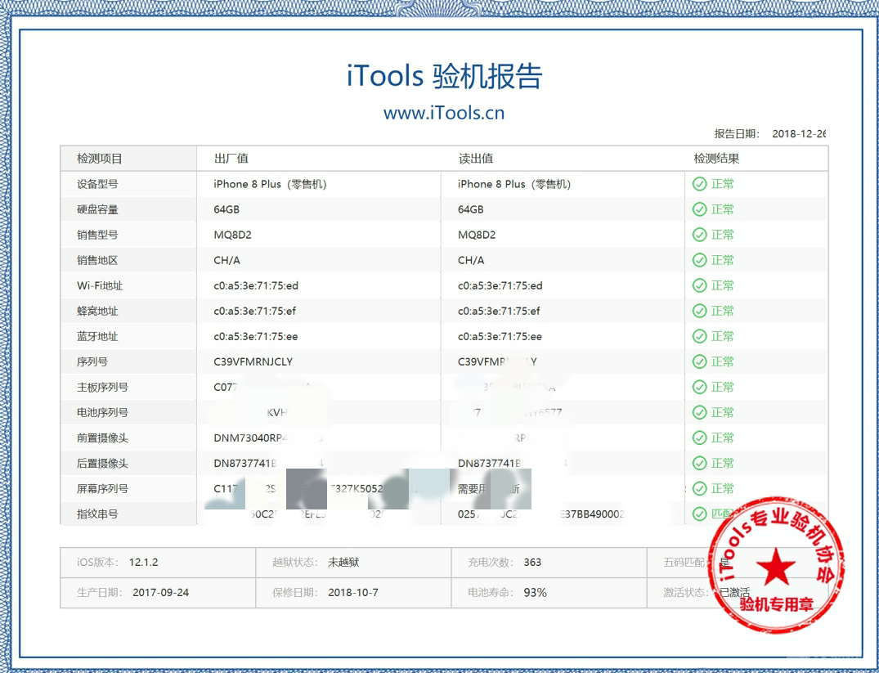879x673 pixels.
Task: Click the green check icon for 指纹串号
Action: [x=699, y=514]
